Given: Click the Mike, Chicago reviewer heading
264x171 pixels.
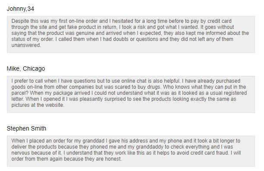Looking at the screenshot, I should [26, 68].
